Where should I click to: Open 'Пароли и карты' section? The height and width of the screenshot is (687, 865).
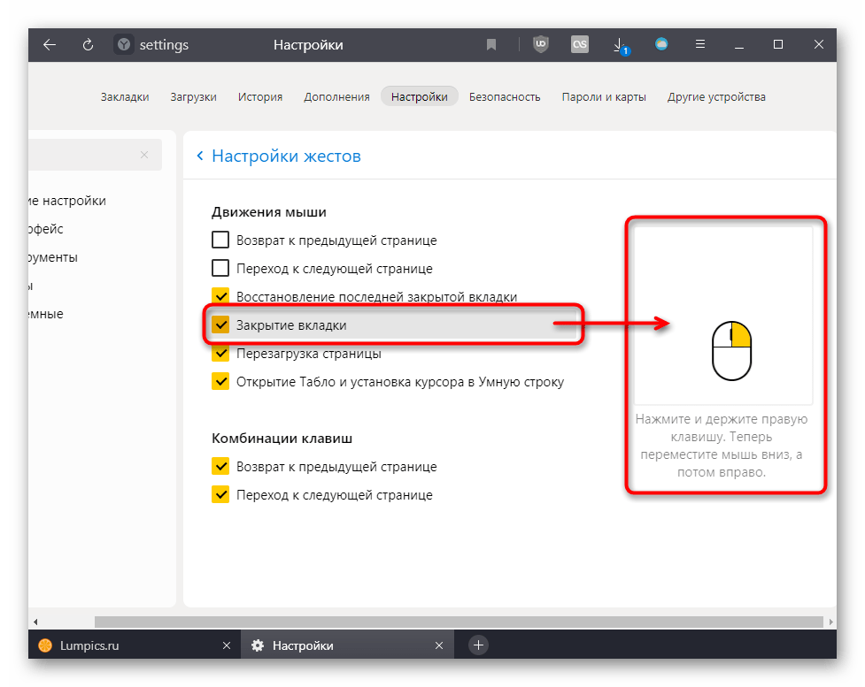[604, 97]
